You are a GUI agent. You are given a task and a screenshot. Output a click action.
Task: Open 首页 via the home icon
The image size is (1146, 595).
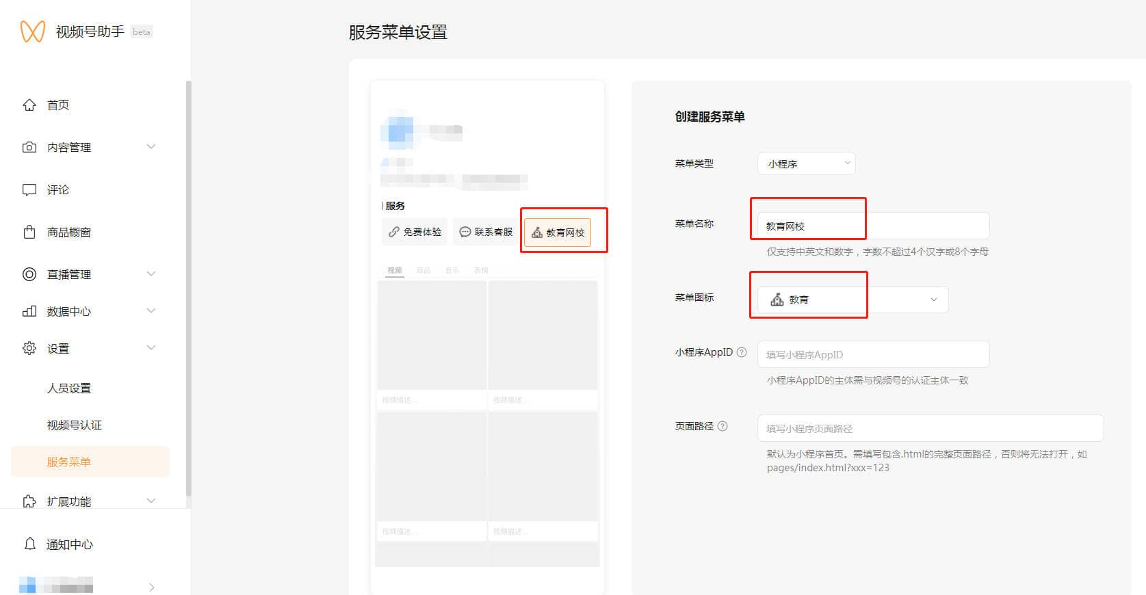point(29,105)
